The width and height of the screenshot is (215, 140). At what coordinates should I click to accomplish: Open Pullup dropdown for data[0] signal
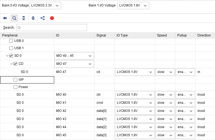(185, 111)
